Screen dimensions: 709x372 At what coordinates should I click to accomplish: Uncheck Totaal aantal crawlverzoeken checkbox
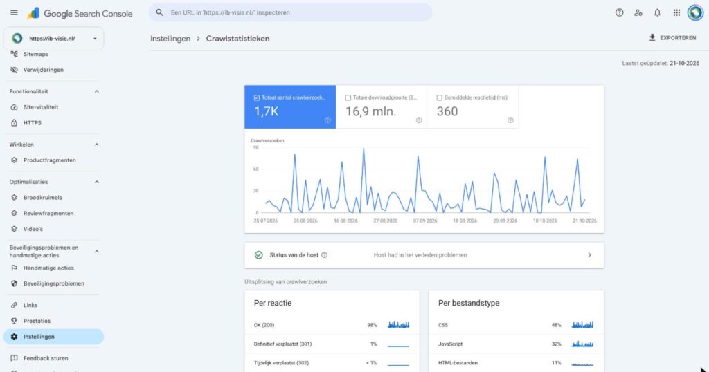pos(257,97)
